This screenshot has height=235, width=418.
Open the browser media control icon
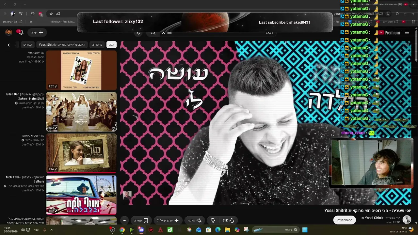(21, 14)
